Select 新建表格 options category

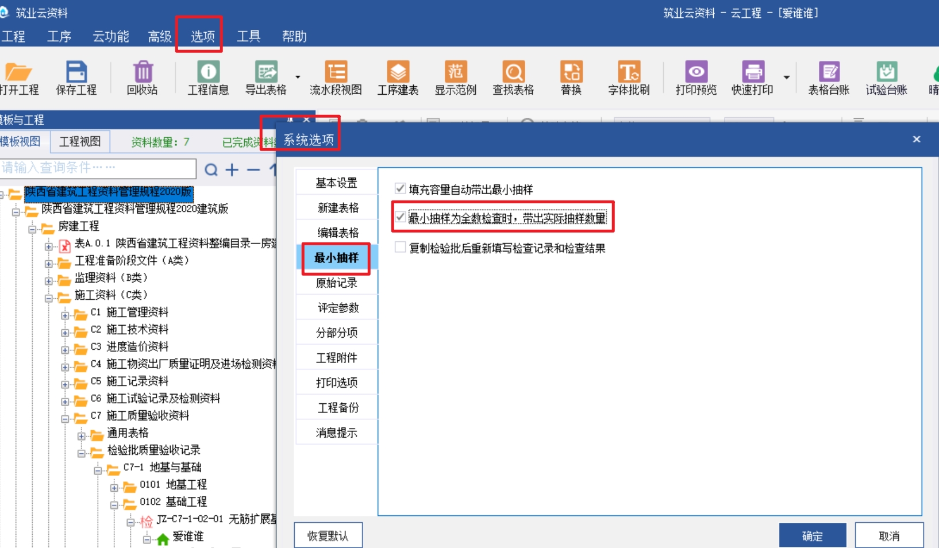click(x=337, y=207)
